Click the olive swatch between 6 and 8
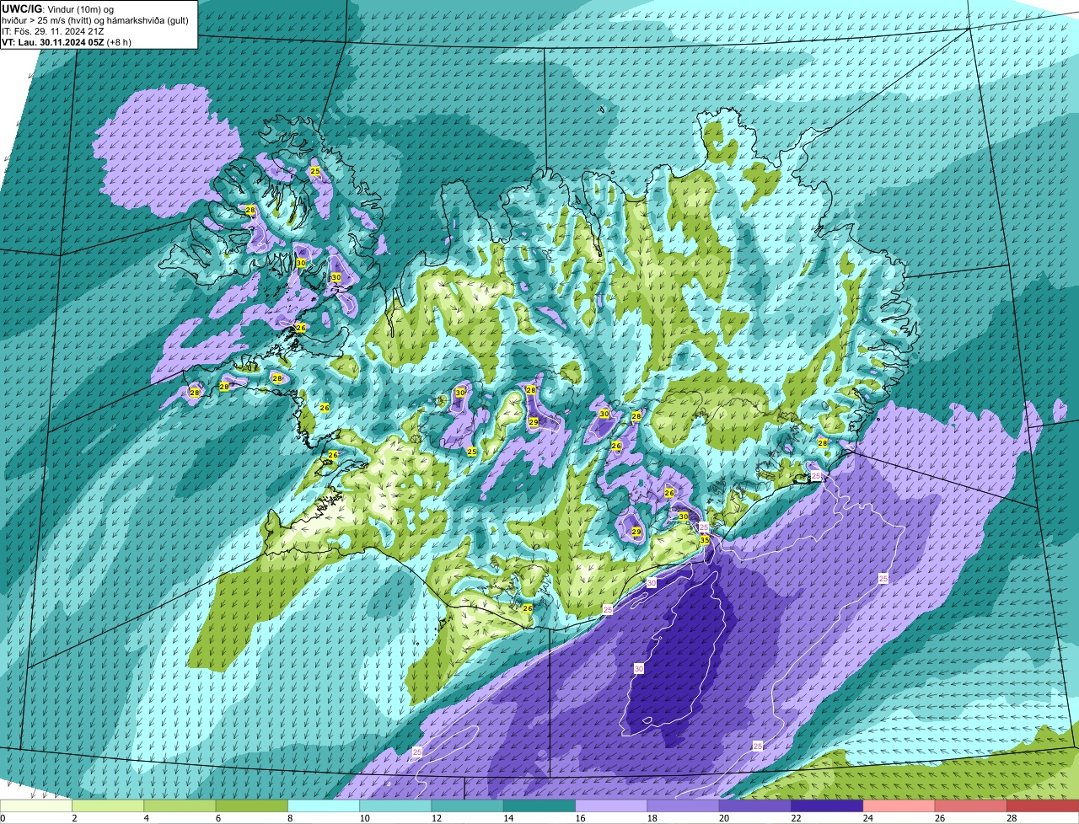This screenshot has height=824, width=1079. point(252,806)
